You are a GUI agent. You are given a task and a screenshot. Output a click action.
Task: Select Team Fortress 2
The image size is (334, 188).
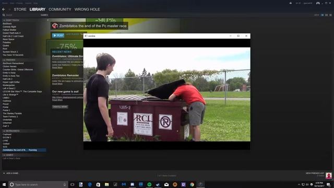(10, 116)
